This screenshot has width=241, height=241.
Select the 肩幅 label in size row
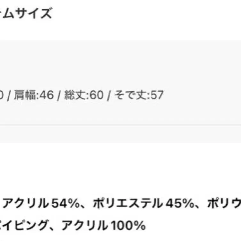25,95
